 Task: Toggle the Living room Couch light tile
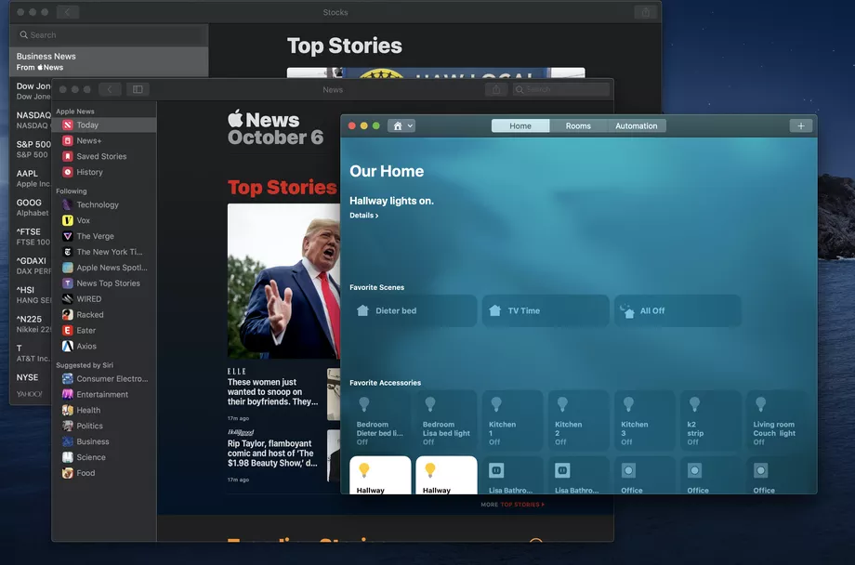point(776,420)
